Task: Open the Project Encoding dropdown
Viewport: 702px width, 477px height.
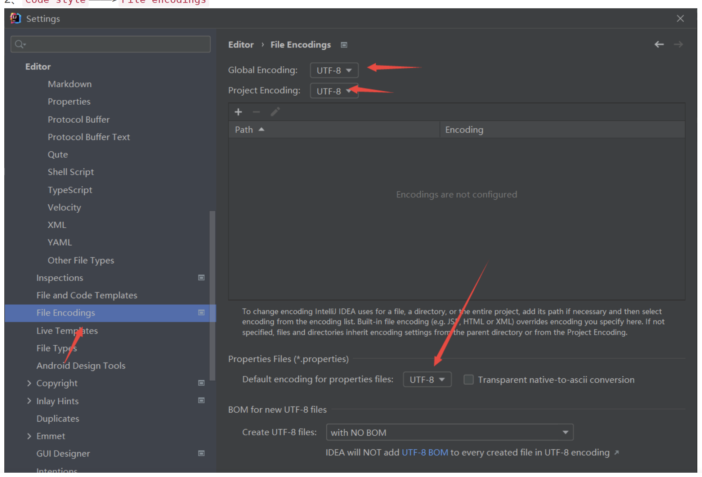Action: click(334, 91)
